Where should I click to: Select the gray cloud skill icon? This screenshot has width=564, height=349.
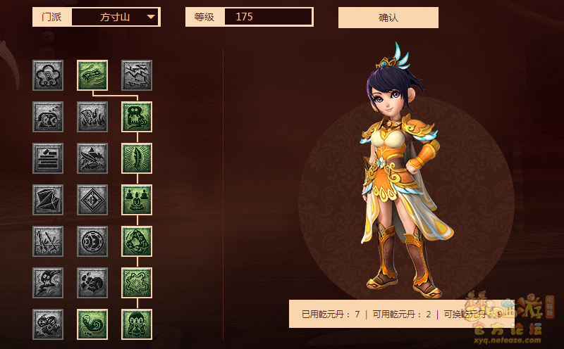48,75
